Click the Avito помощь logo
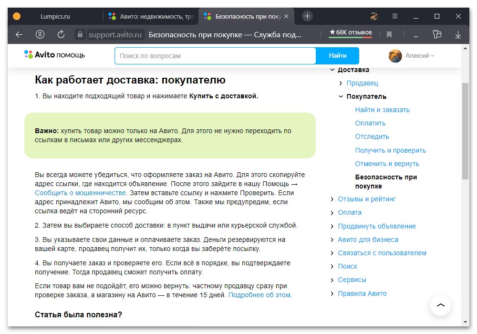 [x=55, y=55]
